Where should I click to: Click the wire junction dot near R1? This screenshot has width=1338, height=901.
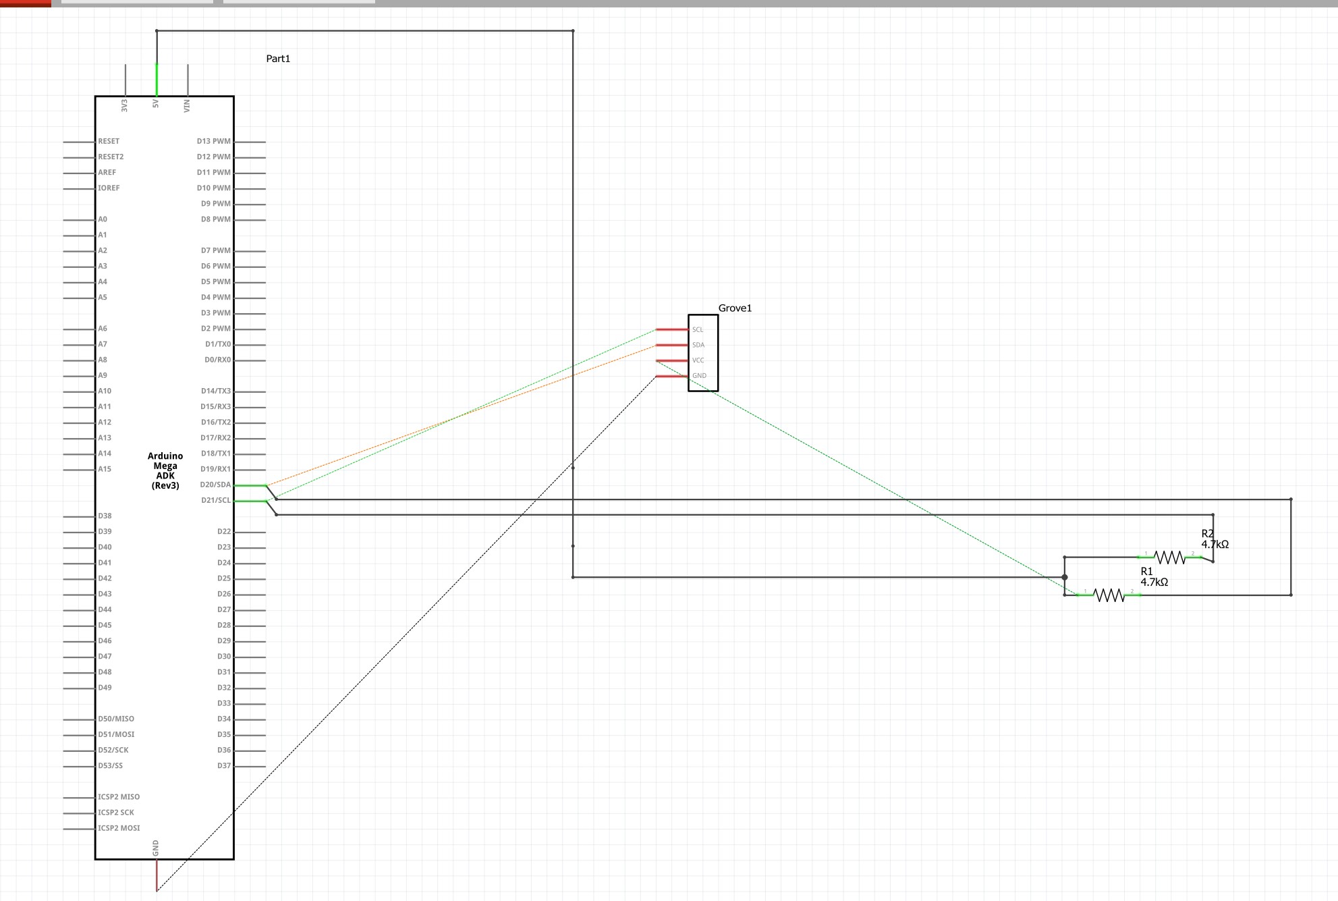tap(1065, 577)
